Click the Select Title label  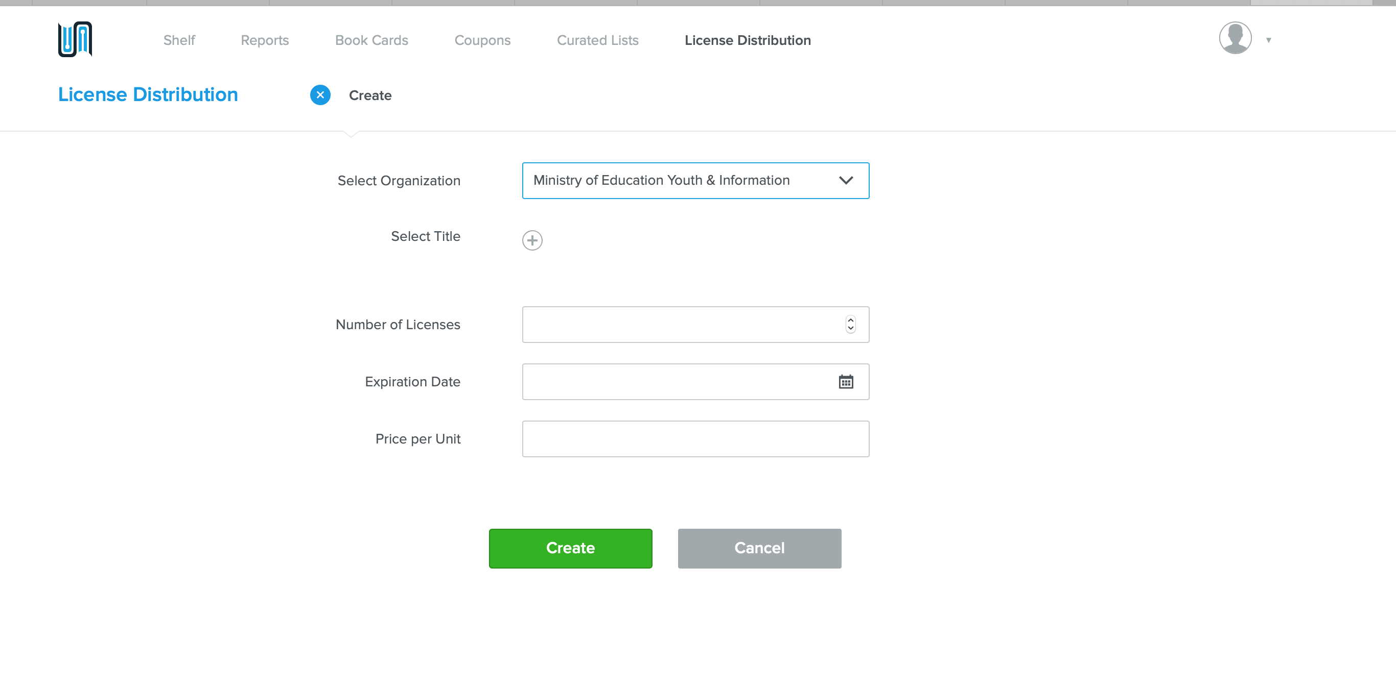[x=426, y=236]
